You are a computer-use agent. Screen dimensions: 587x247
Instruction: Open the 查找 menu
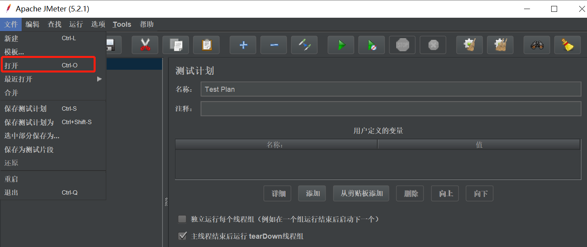pos(55,24)
